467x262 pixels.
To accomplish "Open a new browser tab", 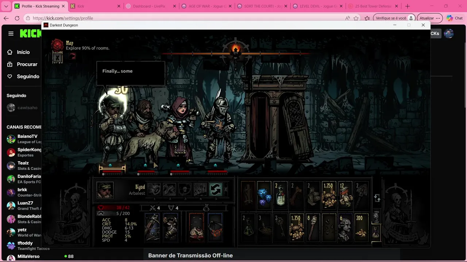I will coord(408,6).
